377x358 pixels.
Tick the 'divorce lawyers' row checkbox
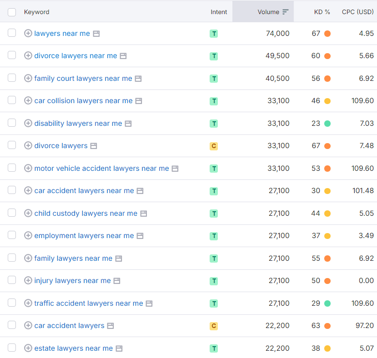click(x=12, y=145)
